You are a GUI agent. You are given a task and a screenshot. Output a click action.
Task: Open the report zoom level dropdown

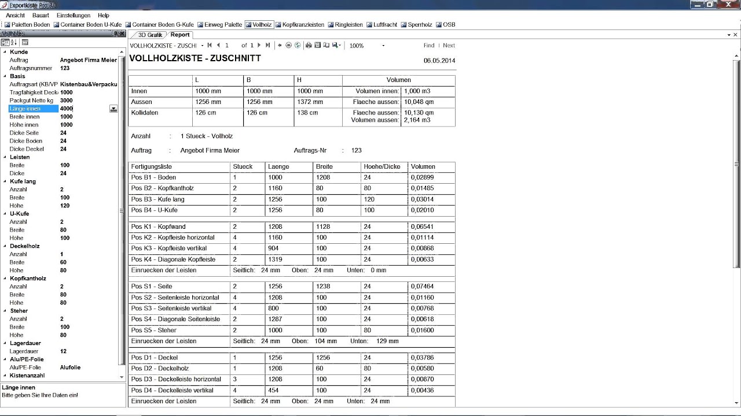(383, 46)
